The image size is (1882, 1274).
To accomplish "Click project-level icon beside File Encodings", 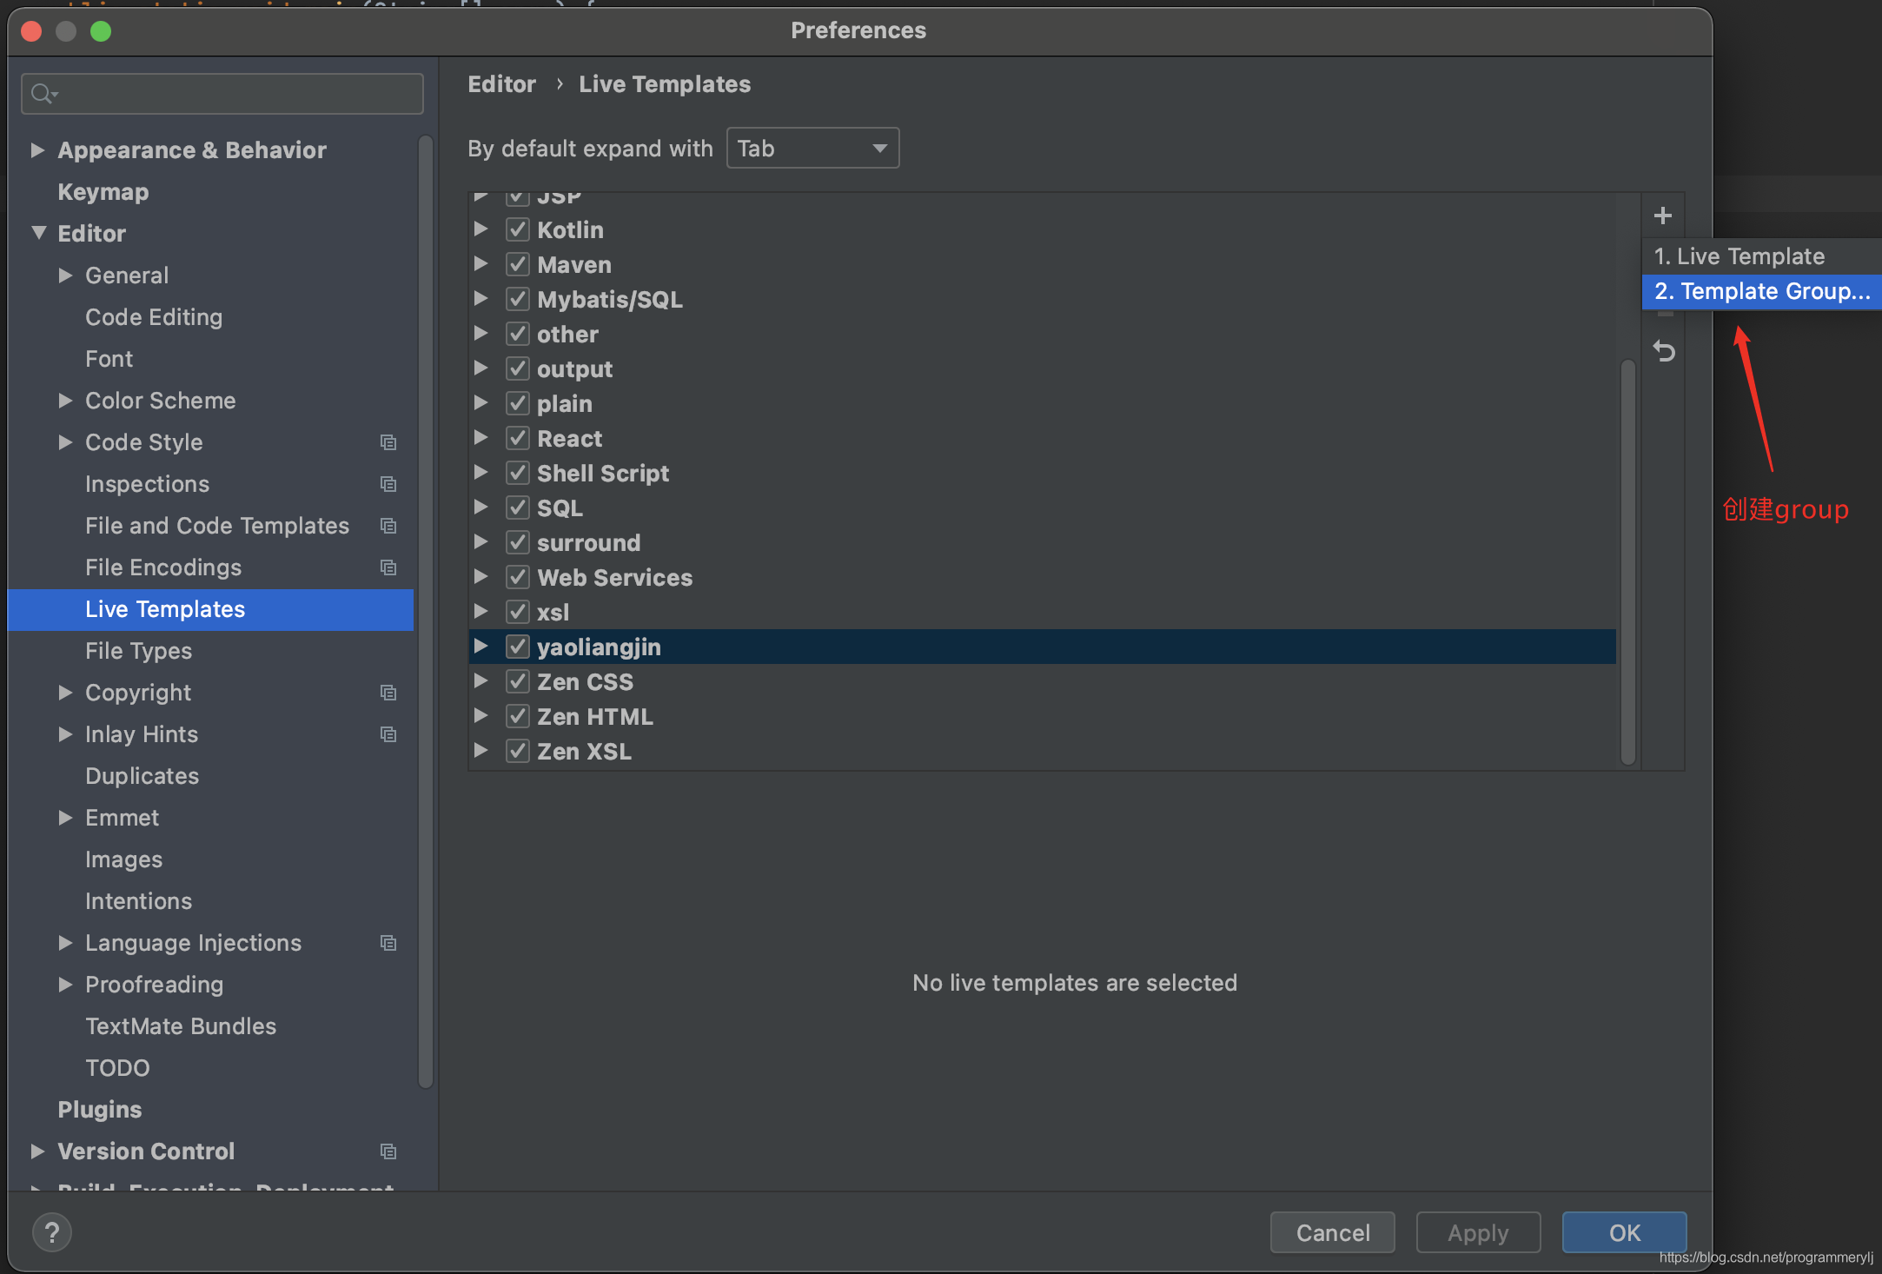I will (388, 567).
